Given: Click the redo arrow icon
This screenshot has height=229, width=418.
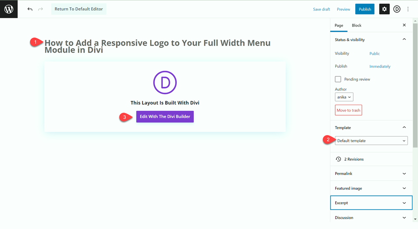Looking at the screenshot, I should pos(40,9).
